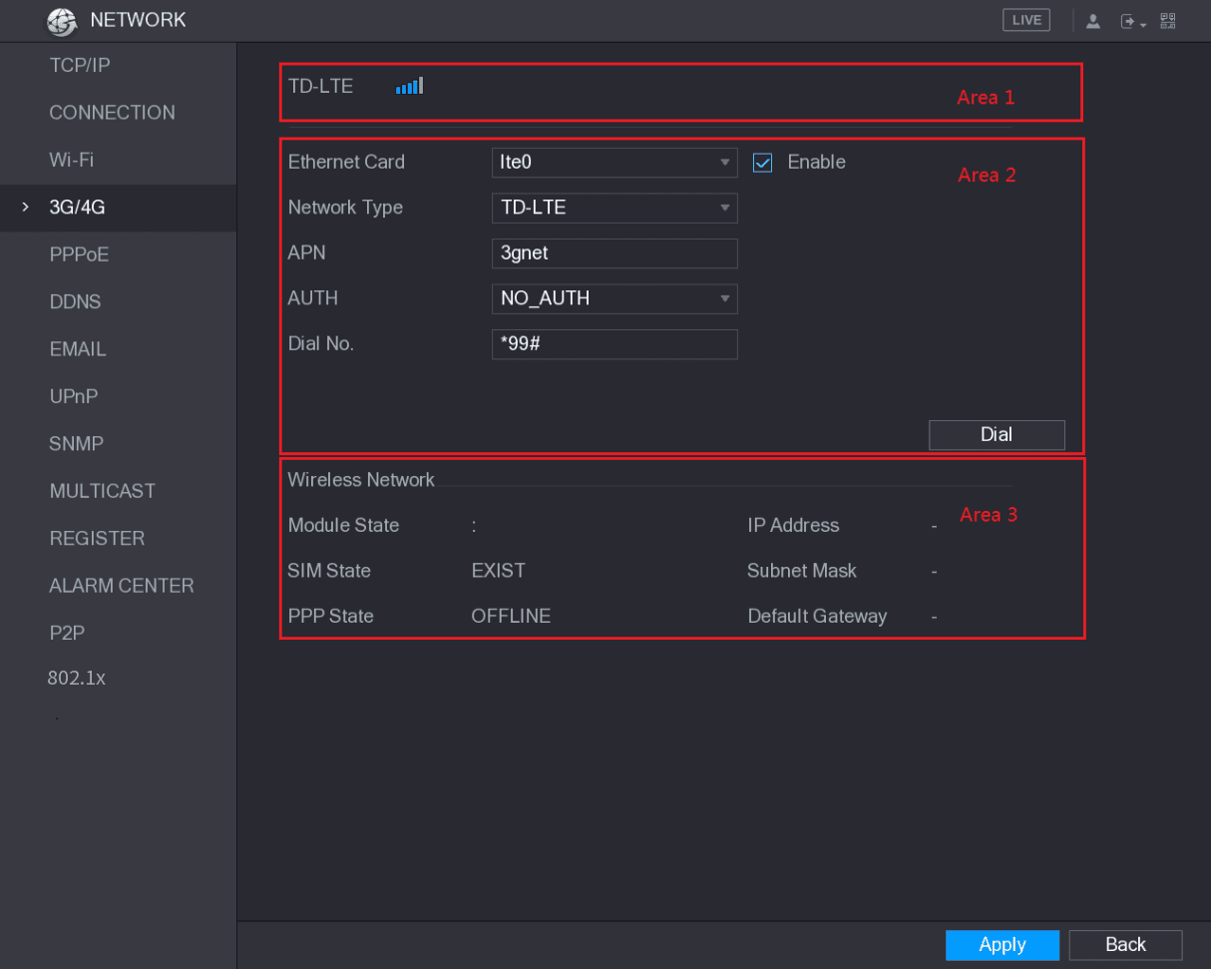Open the Wi-Fi menu item
The height and width of the screenshot is (969, 1211).
pyautogui.click(x=118, y=160)
